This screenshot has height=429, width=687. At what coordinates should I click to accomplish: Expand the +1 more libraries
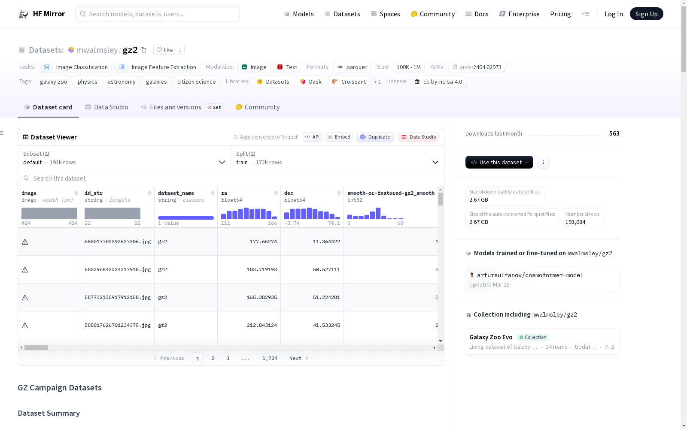[x=377, y=82]
